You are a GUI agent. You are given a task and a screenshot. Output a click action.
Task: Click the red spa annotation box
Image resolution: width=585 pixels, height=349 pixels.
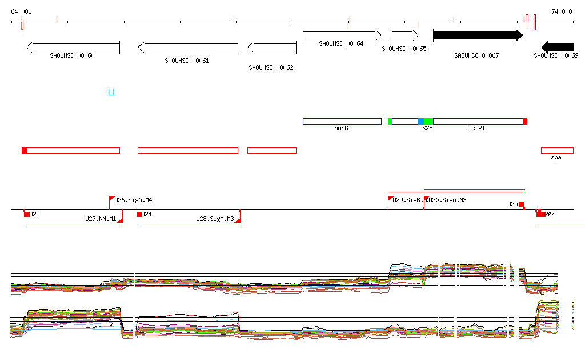[x=557, y=150]
